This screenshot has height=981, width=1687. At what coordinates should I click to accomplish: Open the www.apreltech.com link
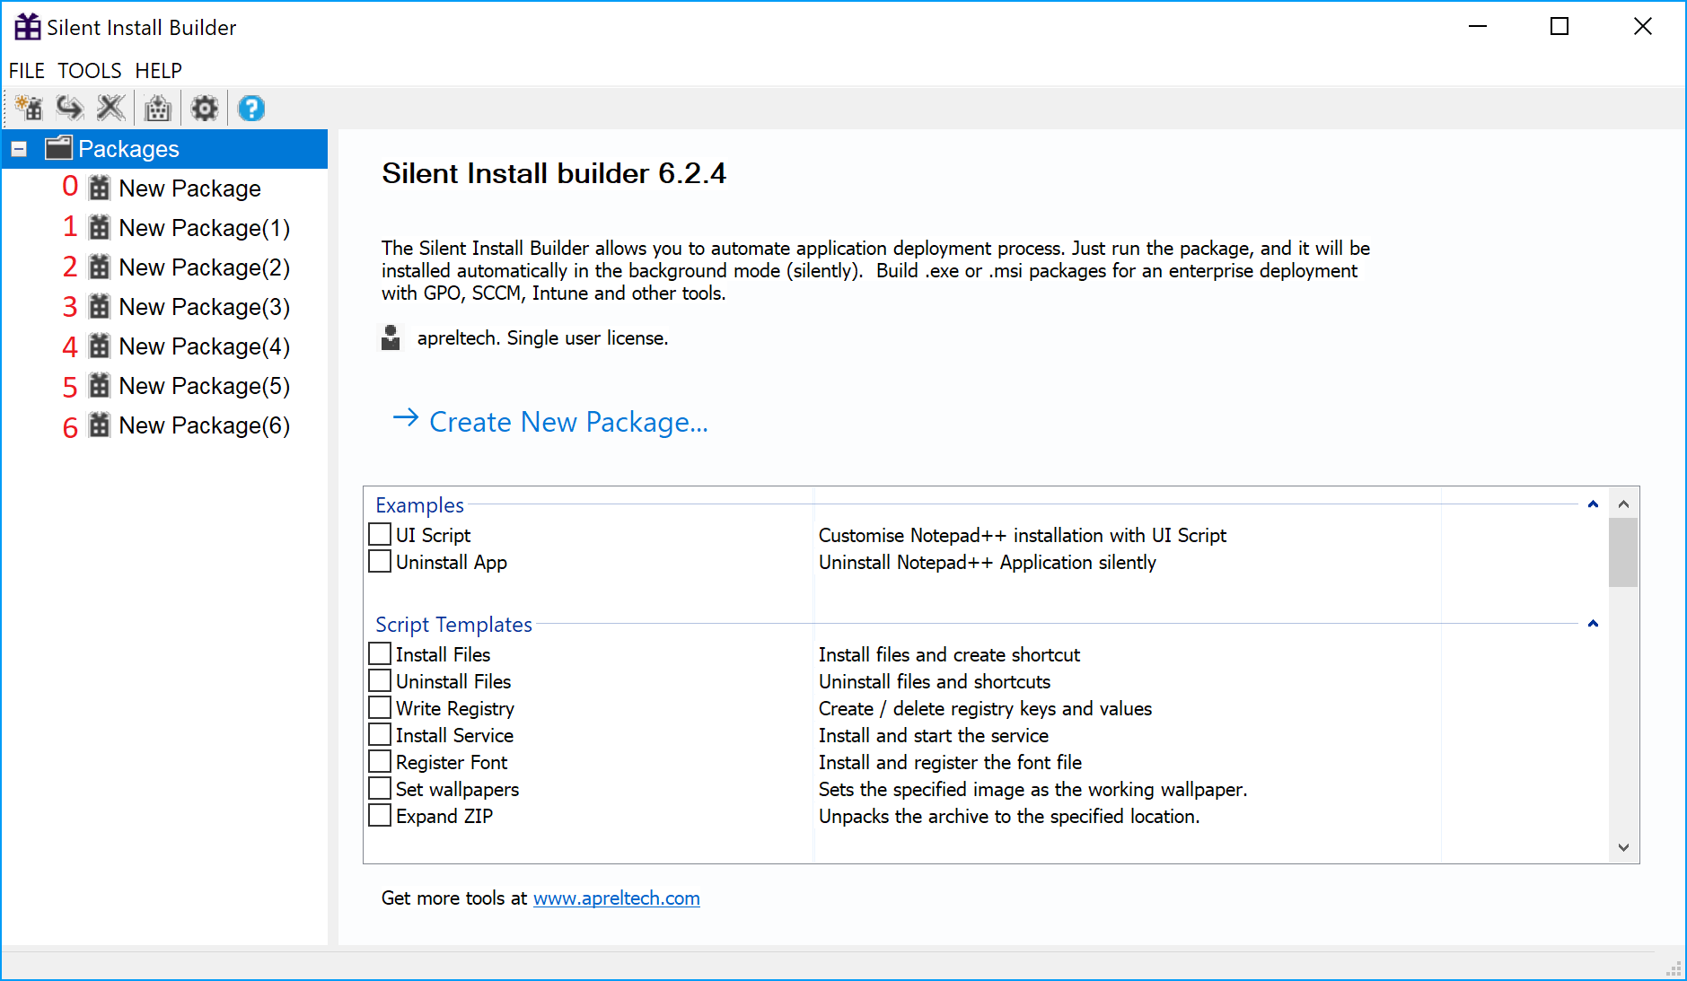click(x=616, y=898)
